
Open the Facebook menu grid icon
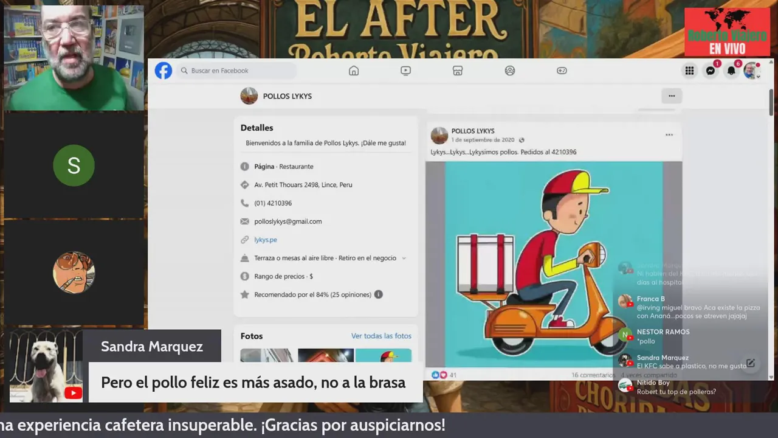pos(689,71)
